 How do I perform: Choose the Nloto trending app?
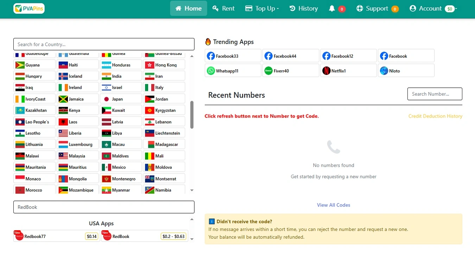tap(406, 70)
